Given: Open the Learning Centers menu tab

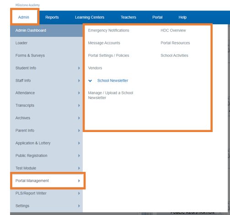Looking at the screenshot, I should click(90, 17).
